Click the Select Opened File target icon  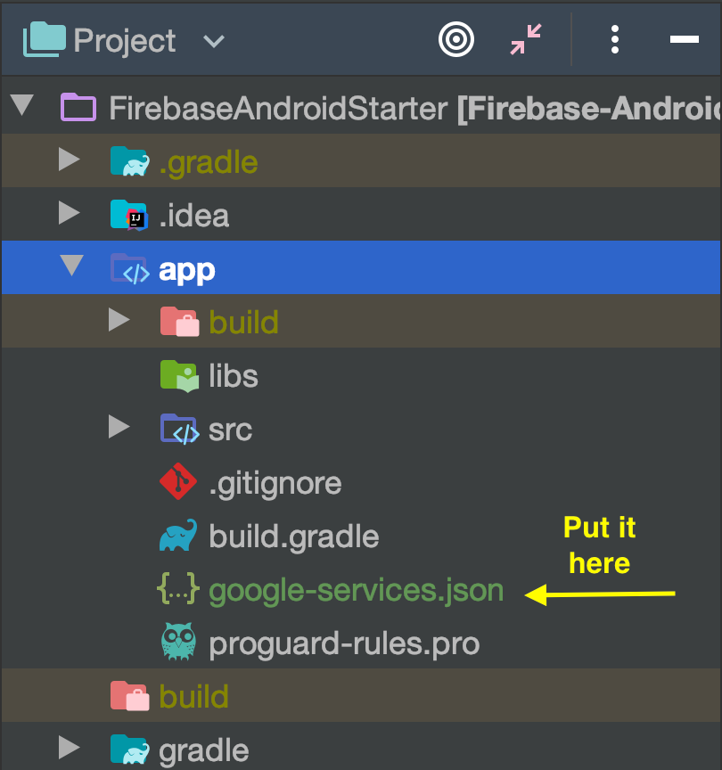[455, 40]
